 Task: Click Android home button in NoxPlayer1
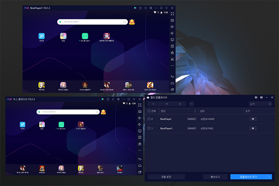click(172, 83)
